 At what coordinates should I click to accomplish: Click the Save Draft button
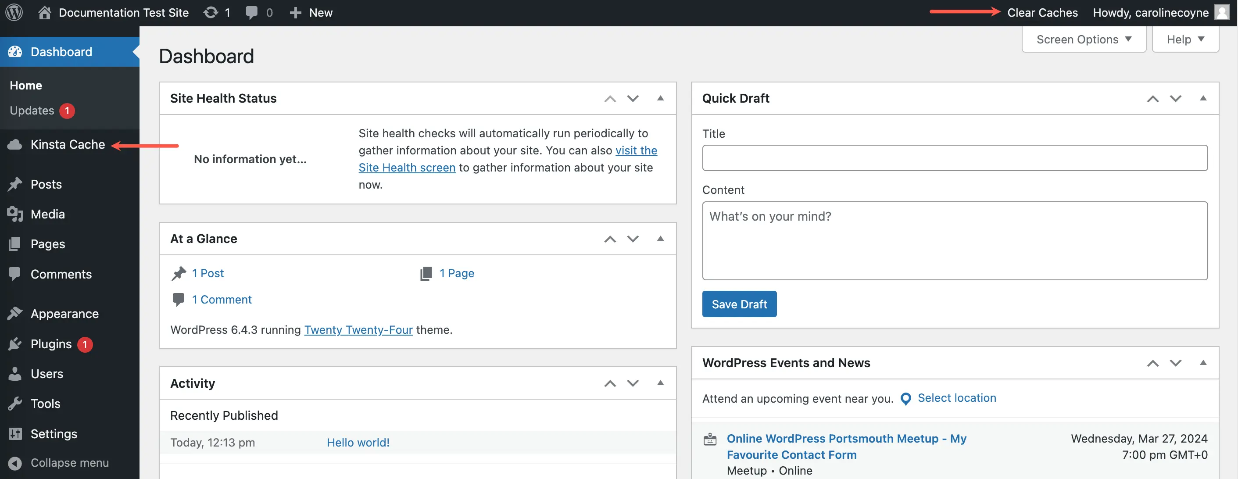tap(739, 304)
